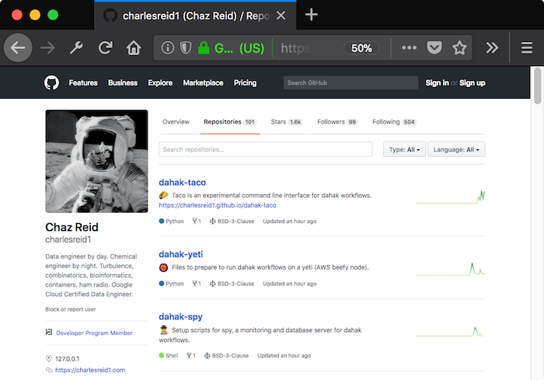Click the Python language dot for dahak-yeti
The height and width of the screenshot is (380, 544).
162,283
